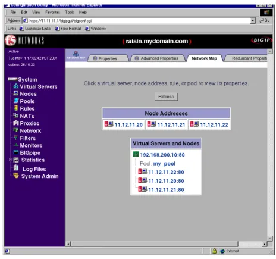Open the Help menu

pyautogui.click(x=83, y=13)
